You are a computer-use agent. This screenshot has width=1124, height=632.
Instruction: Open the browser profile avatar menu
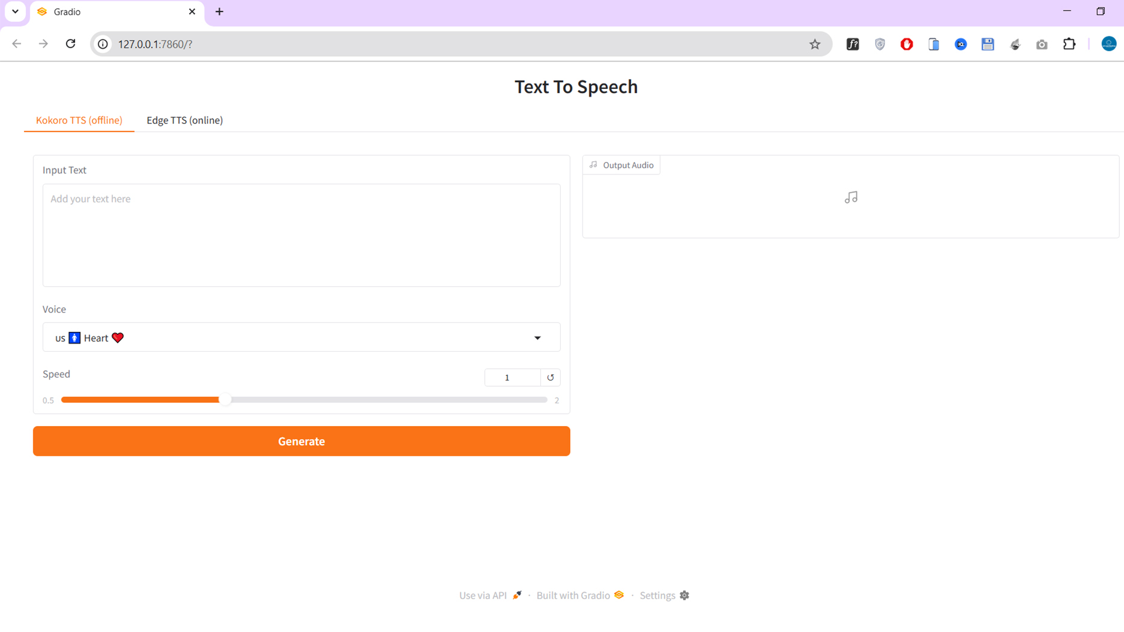pos(1109,43)
